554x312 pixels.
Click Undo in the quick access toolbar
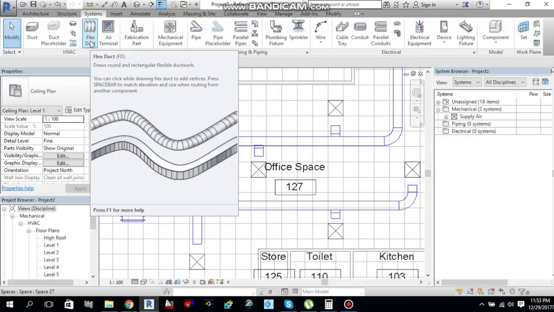[57, 4]
